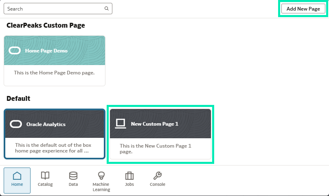Open the Oracle Analytics title text
This screenshot has height=196, width=329.
point(46,124)
